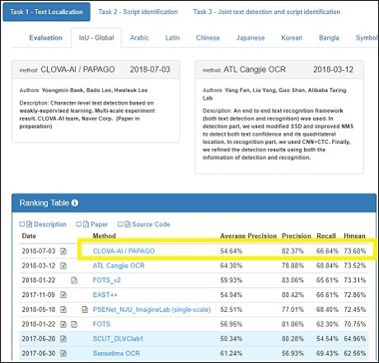Viewport: 379px width, 363px height.
Task: Click the 69.43% recall value of Sensetime OCR
Action: (327, 353)
